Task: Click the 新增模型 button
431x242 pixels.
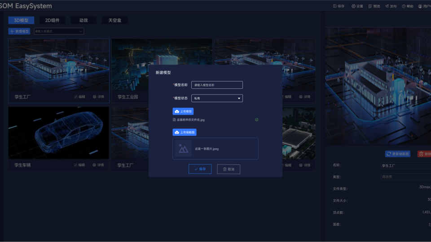Action: (19, 31)
